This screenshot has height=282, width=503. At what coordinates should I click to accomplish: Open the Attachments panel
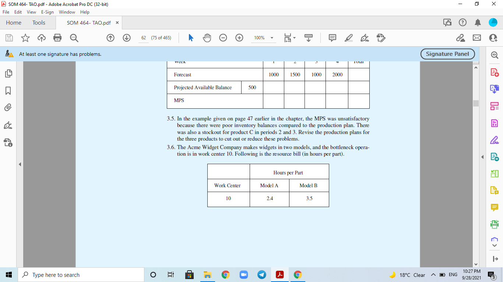pyautogui.click(x=8, y=107)
